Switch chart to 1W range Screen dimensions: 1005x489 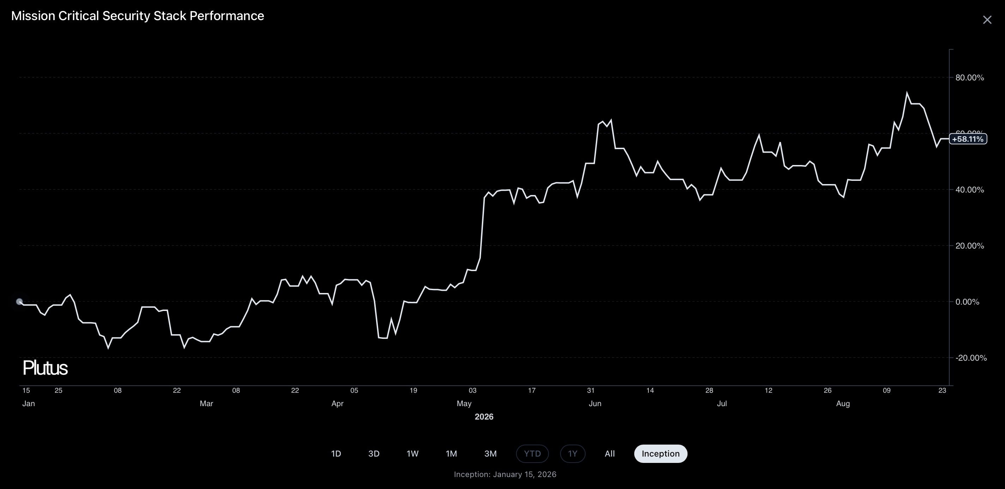412,453
